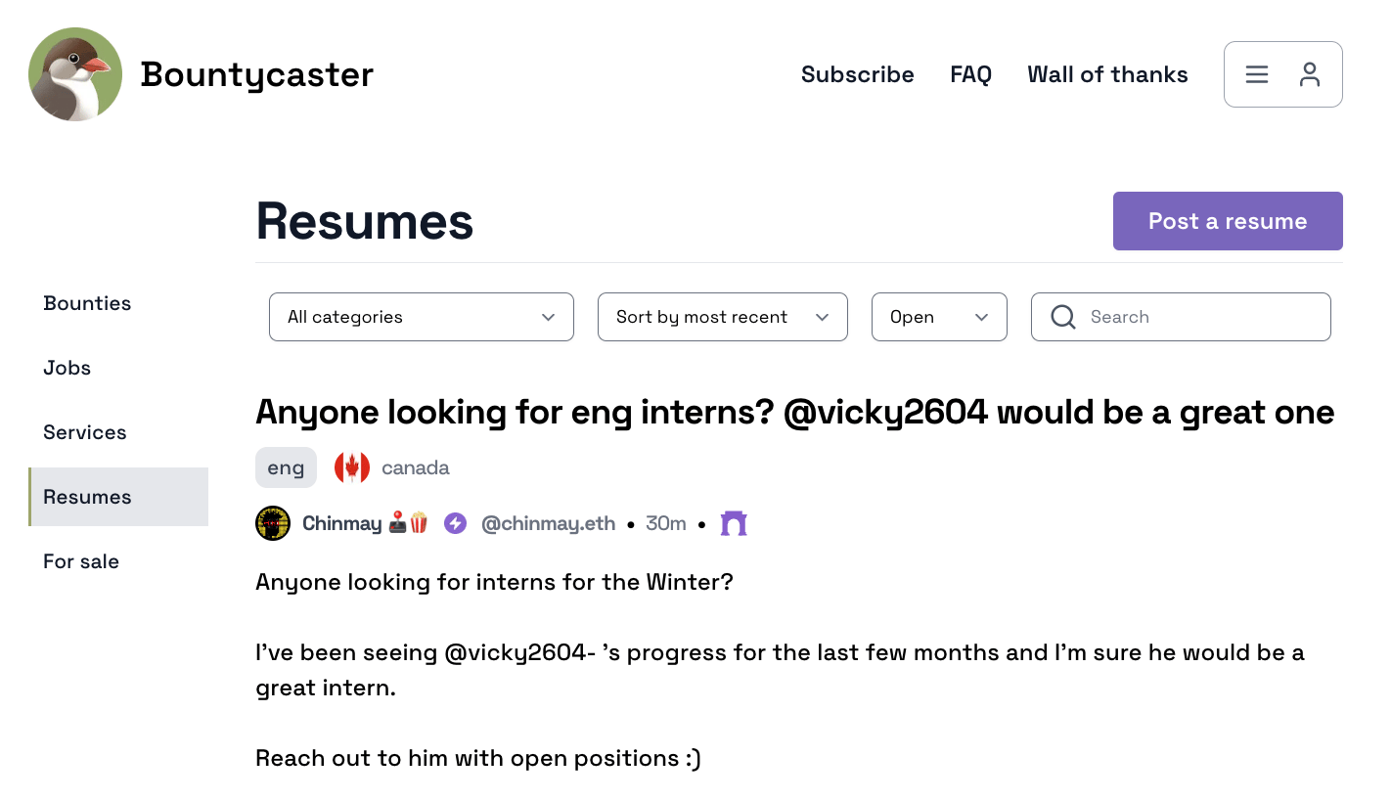Open the Open status dropdown
Viewport: 1391px width, 800px height.
[x=938, y=317]
